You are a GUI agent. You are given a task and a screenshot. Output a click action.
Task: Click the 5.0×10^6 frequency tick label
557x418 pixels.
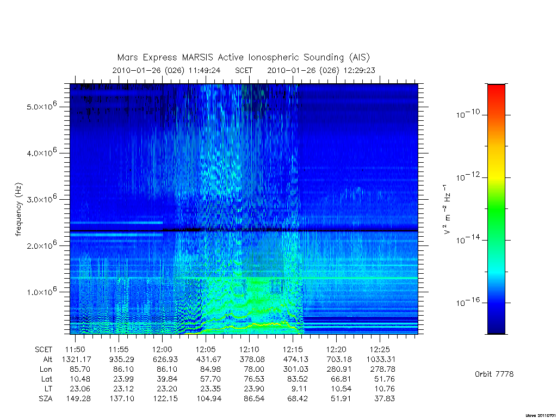click(x=41, y=106)
